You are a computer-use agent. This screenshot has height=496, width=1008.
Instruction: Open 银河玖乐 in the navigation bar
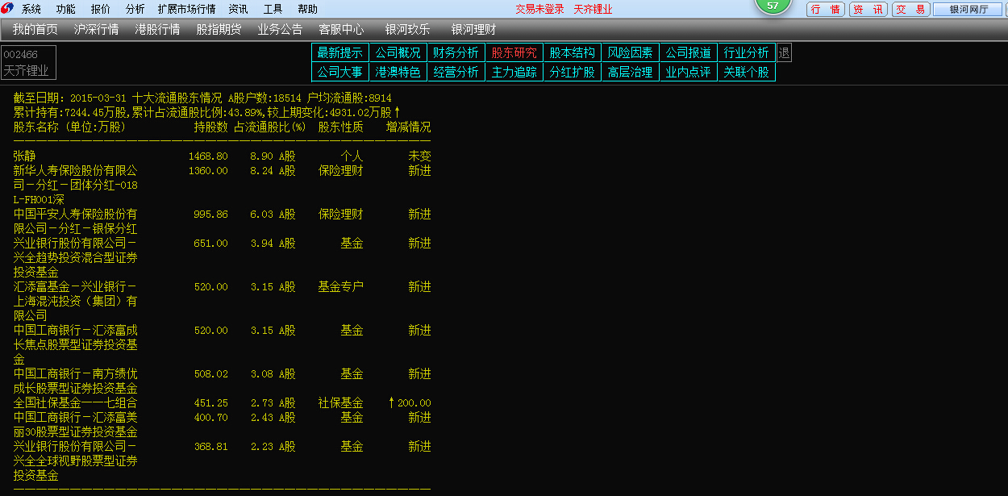[408, 30]
